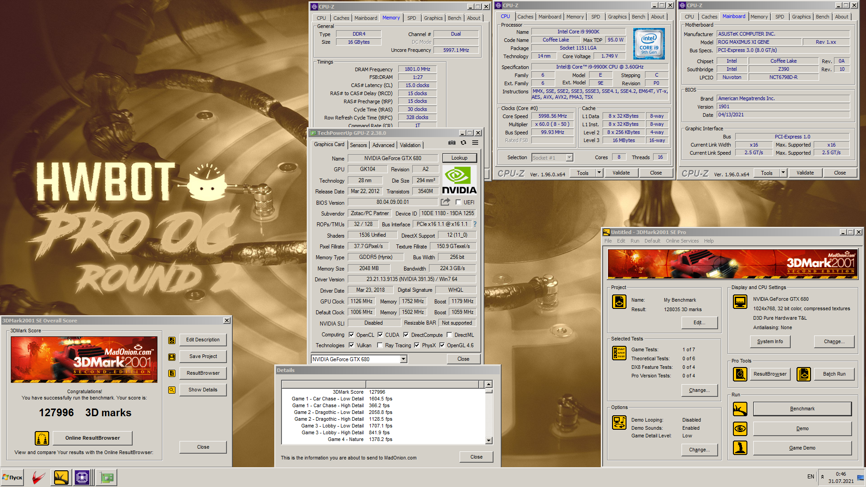
Task: Click icon beside ResultBrowser in score window
Action: 172,373
